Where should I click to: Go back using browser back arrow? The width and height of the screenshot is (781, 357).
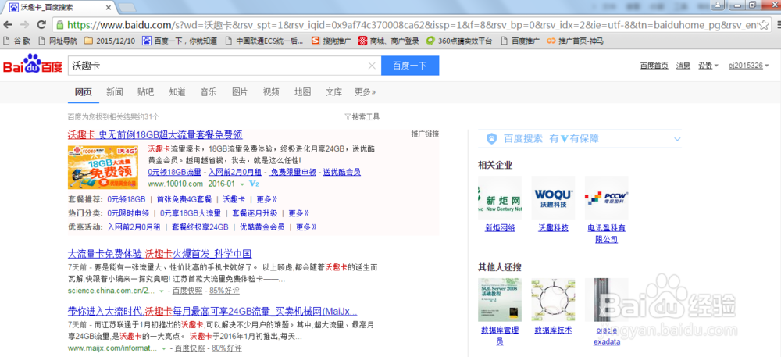click(x=8, y=25)
